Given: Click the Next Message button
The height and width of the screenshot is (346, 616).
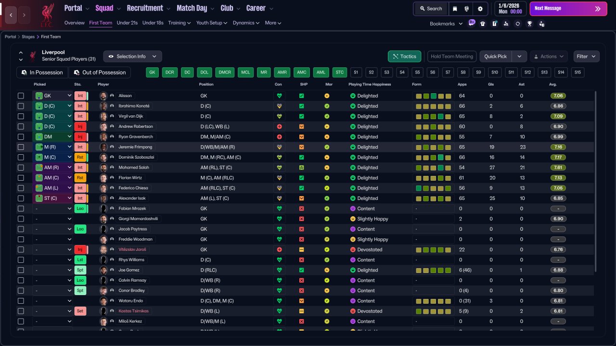Looking at the screenshot, I should click(568, 9).
